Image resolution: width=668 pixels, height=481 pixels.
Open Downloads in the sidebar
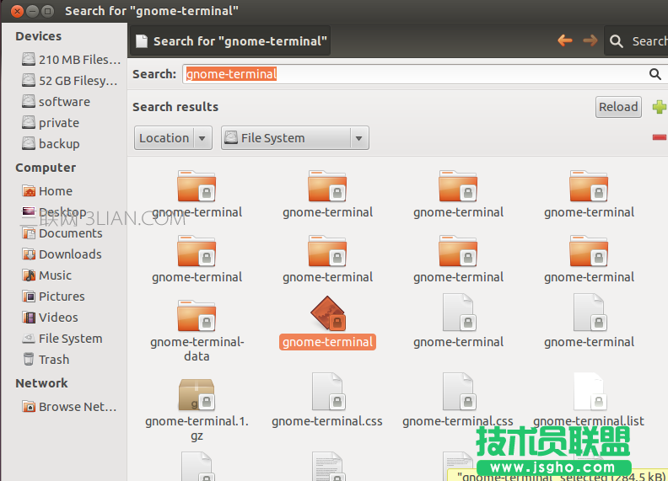tap(69, 254)
